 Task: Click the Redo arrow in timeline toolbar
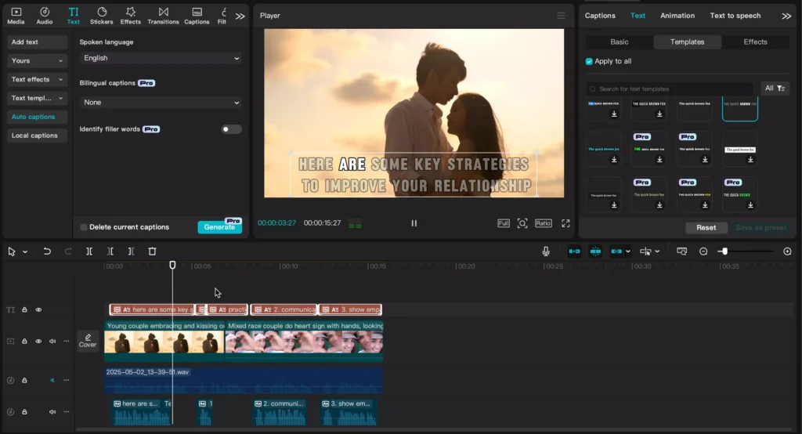pyautogui.click(x=68, y=251)
